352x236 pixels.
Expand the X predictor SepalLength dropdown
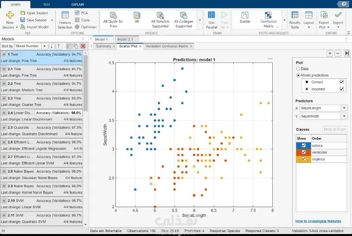(344, 108)
